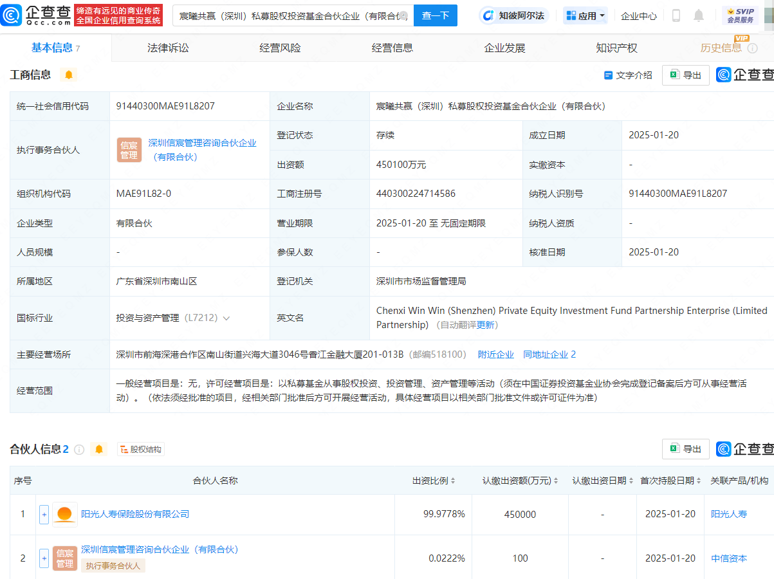Switch to 知识产权 tab
Image resolution: width=774 pixels, height=579 pixels.
point(616,48)
